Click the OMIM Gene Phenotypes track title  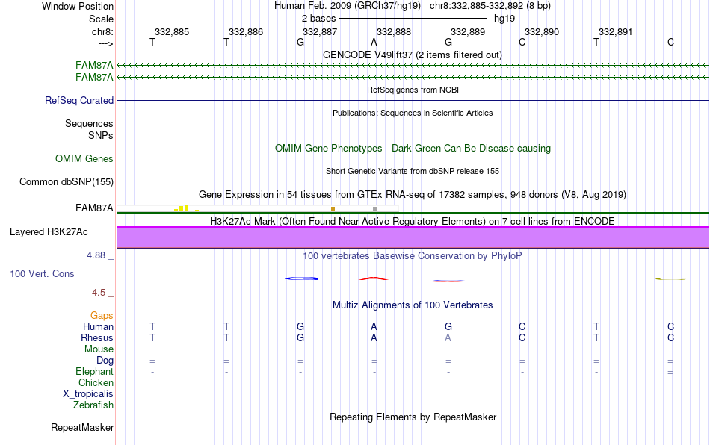[x=413, y=149]
